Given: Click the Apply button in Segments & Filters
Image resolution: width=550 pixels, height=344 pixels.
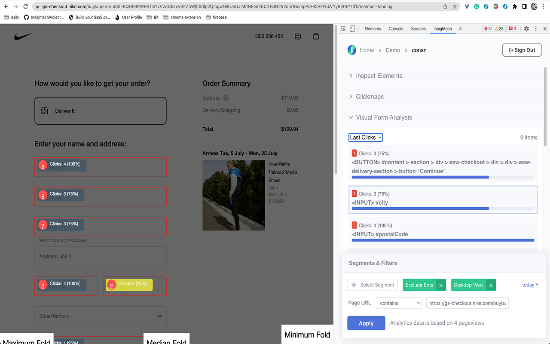Looking at the screenshot, I should click(366, 323).
